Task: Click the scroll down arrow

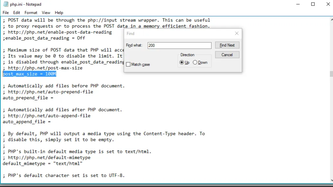Action: (331, 181)
